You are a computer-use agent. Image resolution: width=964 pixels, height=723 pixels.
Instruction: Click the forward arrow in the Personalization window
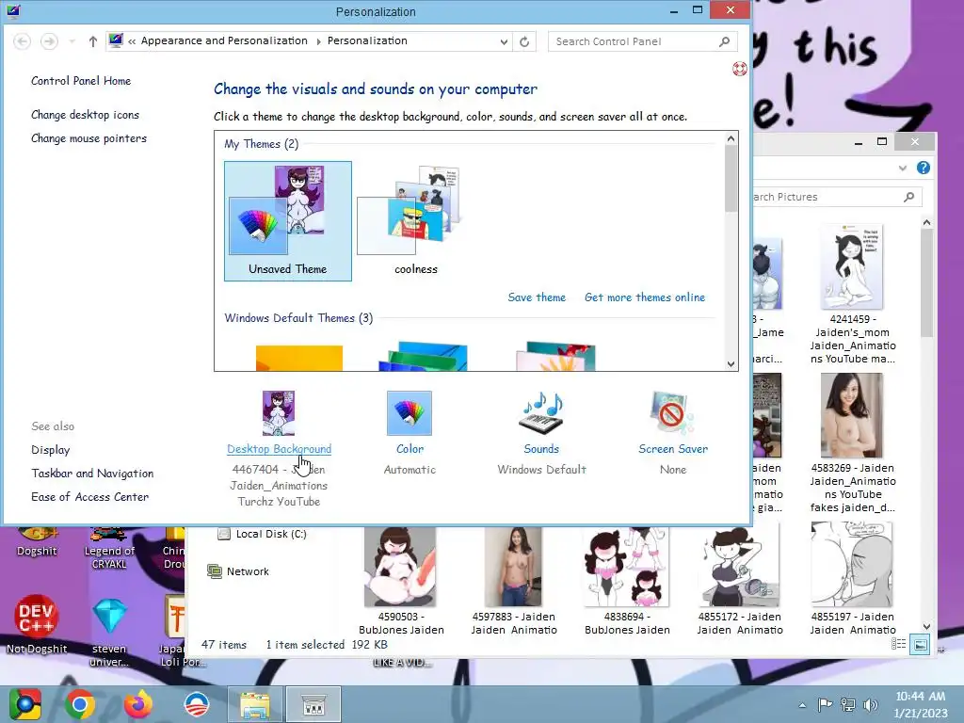(49, 41)
